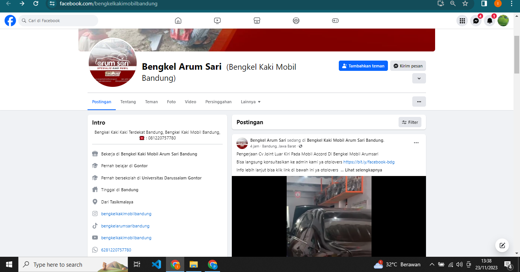Viewport: 520px width, 272px height.
Task: Open the account profile avatar menu
Action: click(x=503, y=21)
